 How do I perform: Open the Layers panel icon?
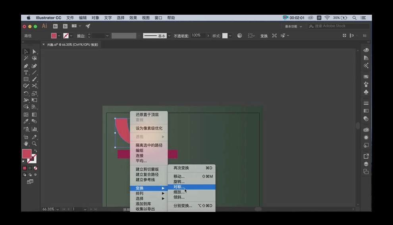[x=366, y=164]
